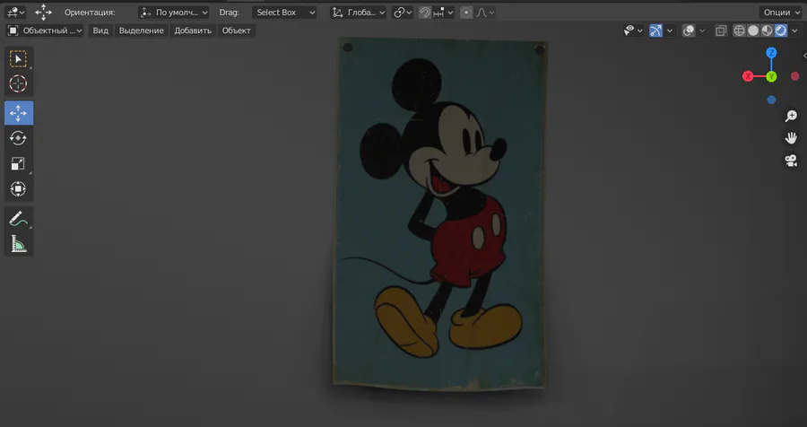Open the editor type menu icon
The height and width of the screenshot is (427, 807).
(16, 13)
